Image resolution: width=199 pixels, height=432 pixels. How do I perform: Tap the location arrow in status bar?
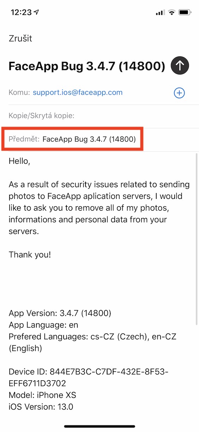click(36, 12)
